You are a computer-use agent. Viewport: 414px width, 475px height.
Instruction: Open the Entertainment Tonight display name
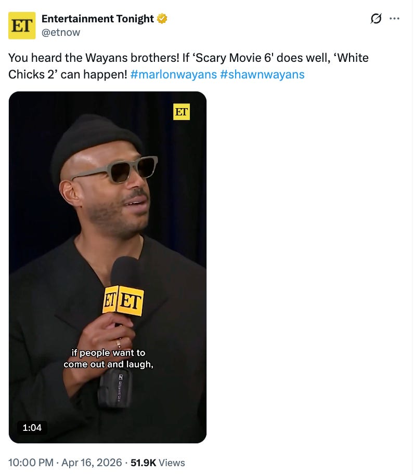point(98,19)
